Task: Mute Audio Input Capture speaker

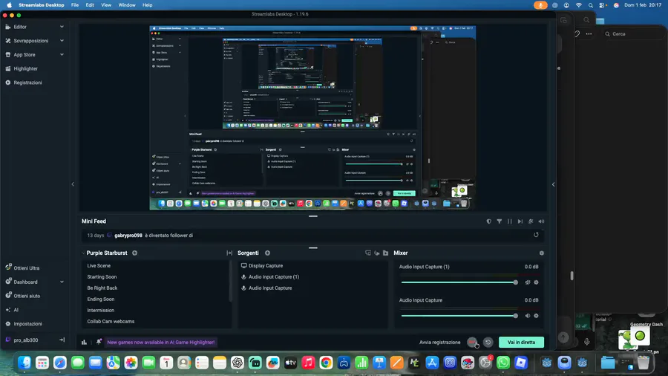Action: tap(528, 316)
